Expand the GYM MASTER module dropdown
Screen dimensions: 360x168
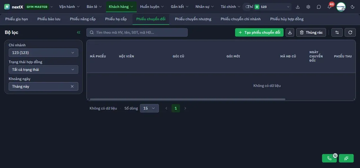tap(39, 7)
